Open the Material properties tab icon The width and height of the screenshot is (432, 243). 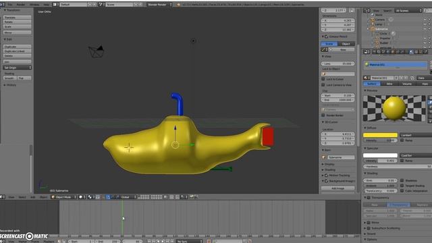pyautogui.click(x=411, y=52)
